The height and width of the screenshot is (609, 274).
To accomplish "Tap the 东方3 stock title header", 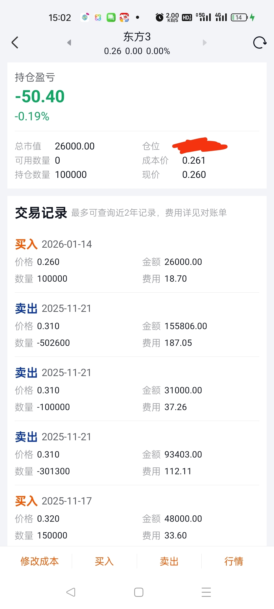I will click(137, 37).
